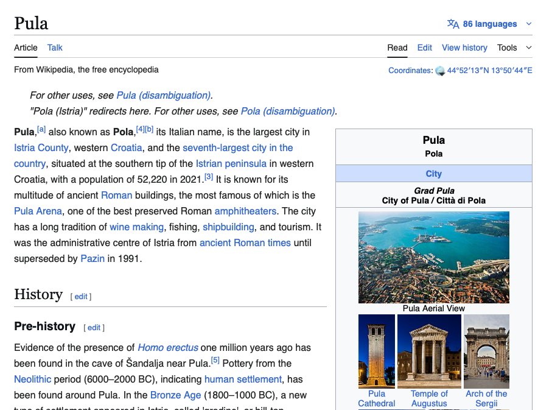Viewport: 552px width, 410px height.
Task: Click edit next to the History heading
Action: [81, 297]
